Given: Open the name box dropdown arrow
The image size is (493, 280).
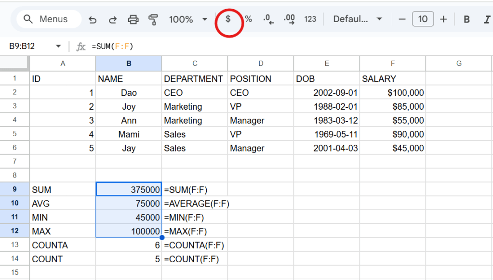Looking at the screenshot, I should 59,47.
